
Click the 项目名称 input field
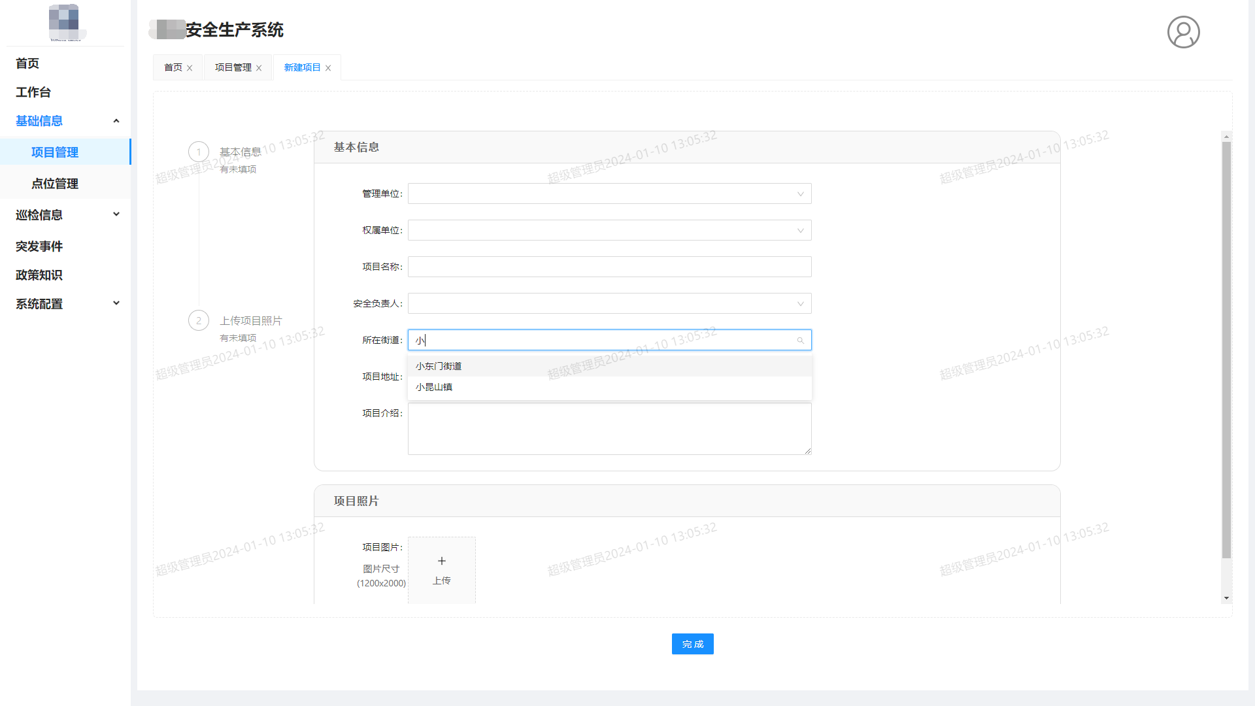[x=609, y=267]
